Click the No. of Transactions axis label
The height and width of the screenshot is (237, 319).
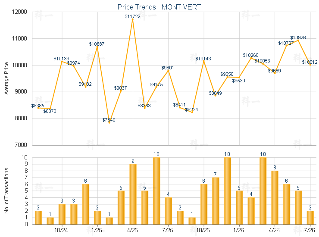pyautogui.click(x=6, y=190)
